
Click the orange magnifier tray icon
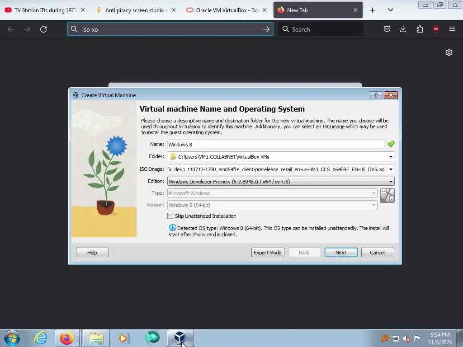[384, 338]
